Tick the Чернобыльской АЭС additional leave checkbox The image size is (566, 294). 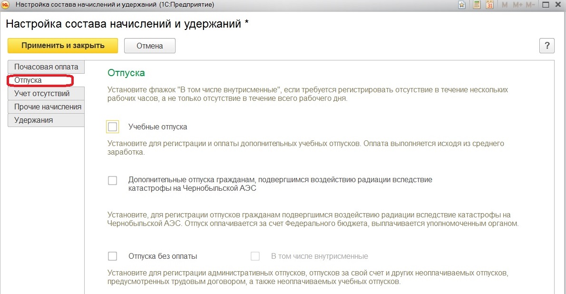click(113, 180)
